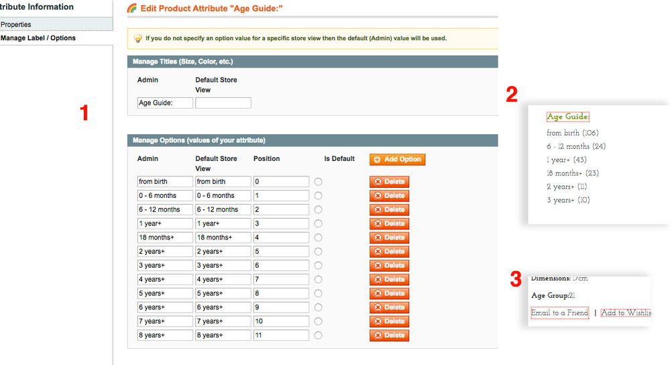The height and width of the screenshot is (365, 670).
Task: Filter by "6 - 12 months (24)" age
Action: point(576,146)
